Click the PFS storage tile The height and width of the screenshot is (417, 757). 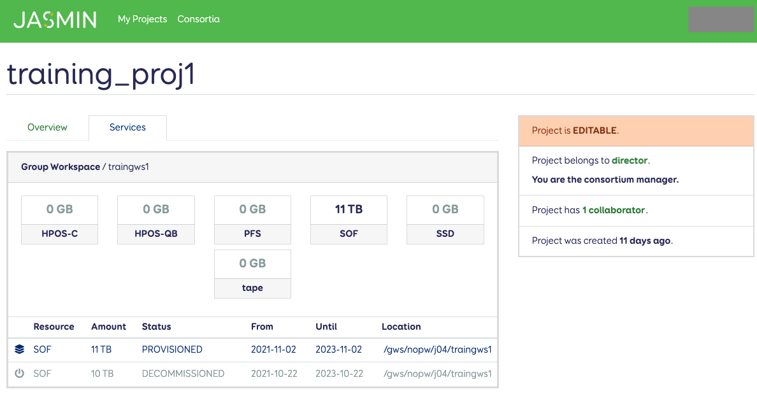click(252, 220)
